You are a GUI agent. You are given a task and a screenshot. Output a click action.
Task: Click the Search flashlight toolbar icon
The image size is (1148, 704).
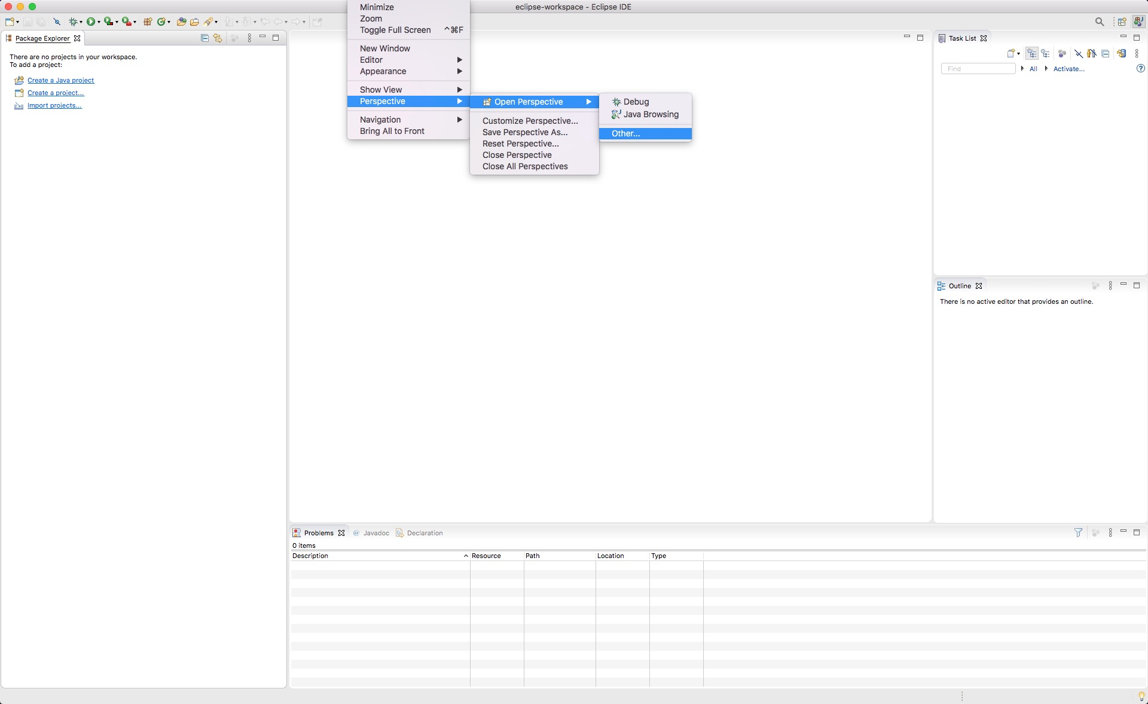(x=208, y=22)
